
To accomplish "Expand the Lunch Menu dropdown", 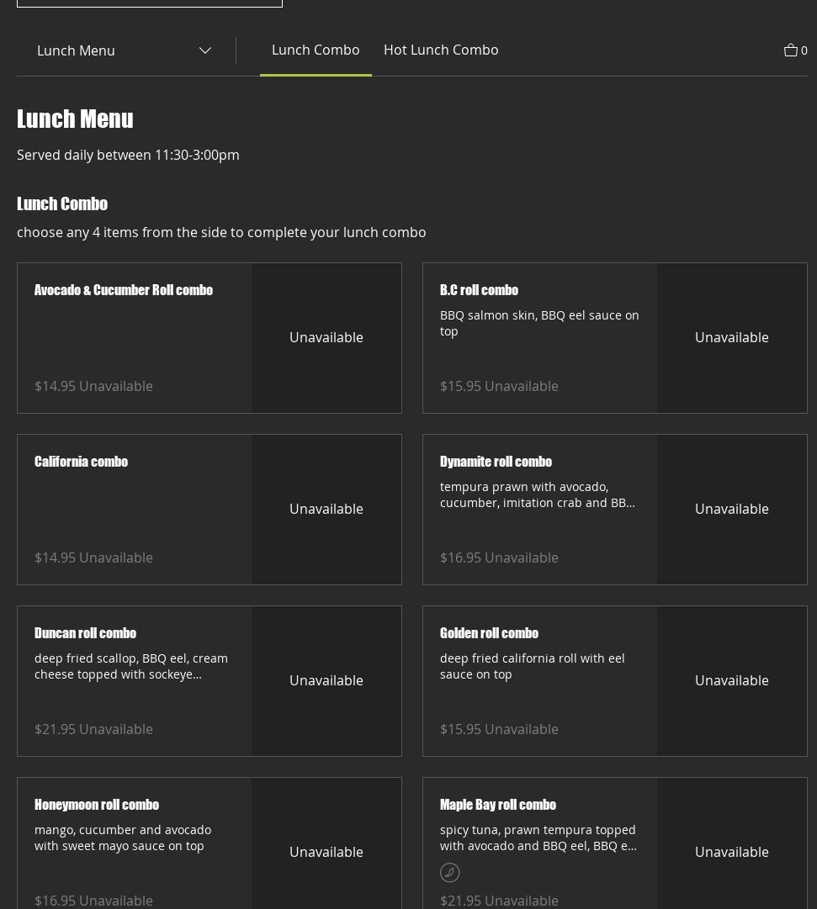I will pyautogui.click(x=123, y=50).
